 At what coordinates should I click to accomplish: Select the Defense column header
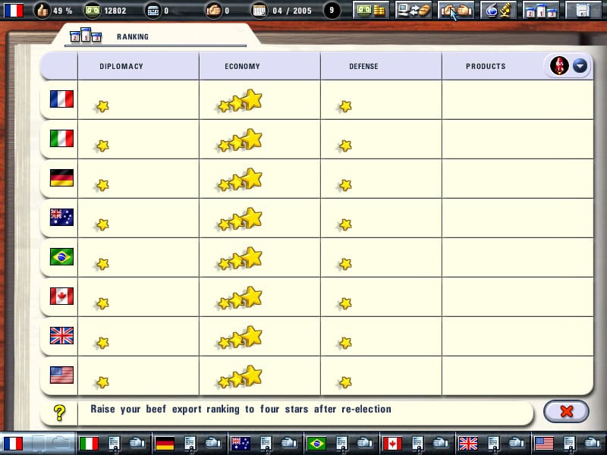coord(363,66)
